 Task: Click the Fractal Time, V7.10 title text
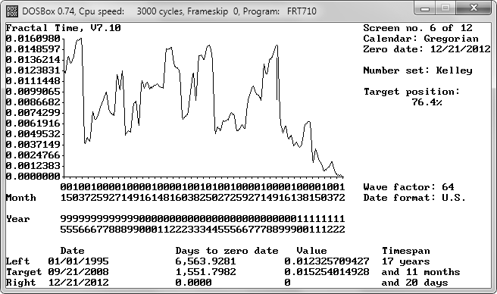(63, 28)
